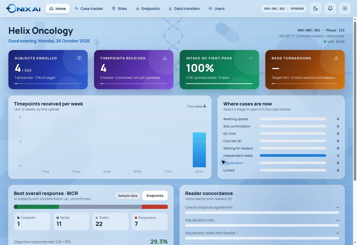This screenshot has height=245, width=357.
Task: Toggle dark mode moon icon
Action: coord(316,9)
